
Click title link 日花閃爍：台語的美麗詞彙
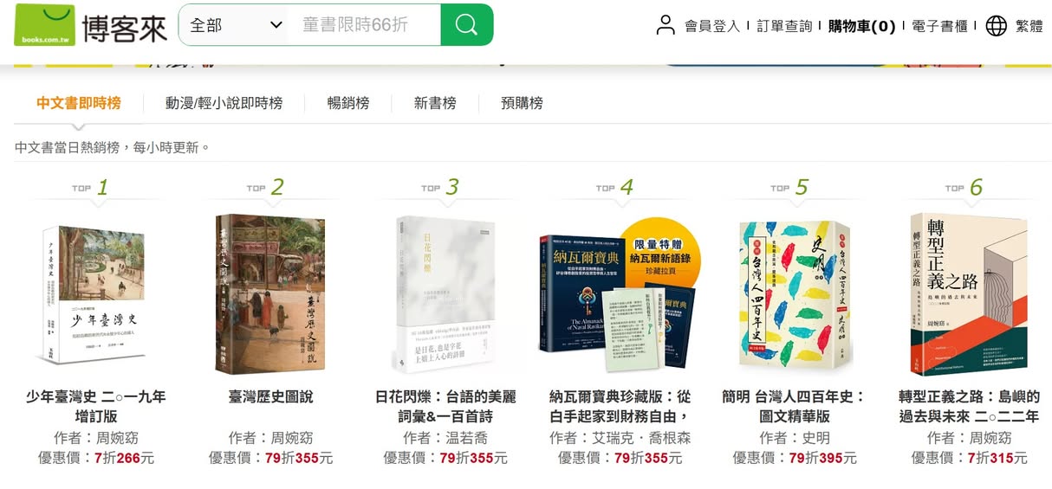click(445, 407)
